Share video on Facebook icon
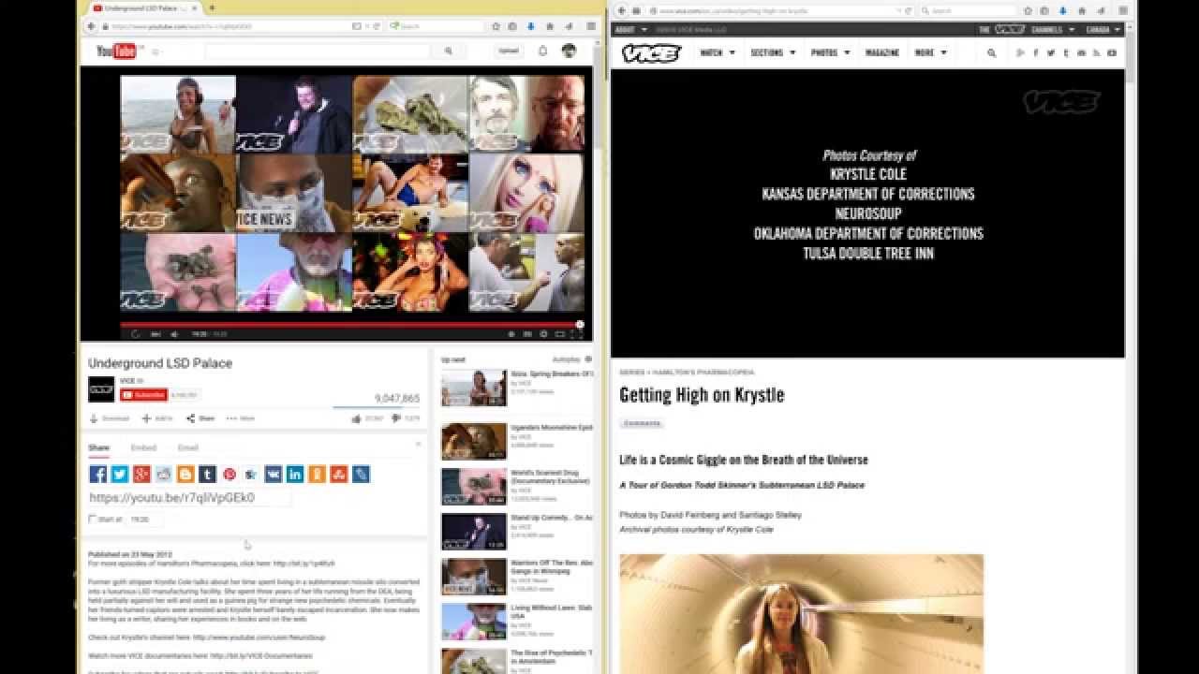This screenshot has height=674, width=1199. 98,475
